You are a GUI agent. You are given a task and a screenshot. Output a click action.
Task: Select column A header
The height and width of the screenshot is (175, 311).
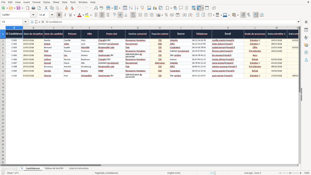pos(14,28)
